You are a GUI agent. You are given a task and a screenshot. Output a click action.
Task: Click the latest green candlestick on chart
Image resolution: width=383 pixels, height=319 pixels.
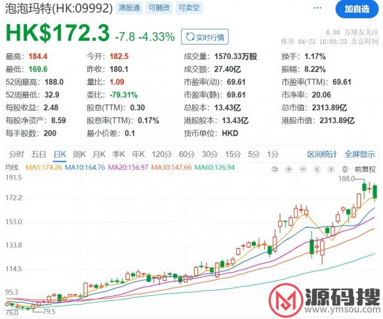pyautogui.click(x=375, y=192)
